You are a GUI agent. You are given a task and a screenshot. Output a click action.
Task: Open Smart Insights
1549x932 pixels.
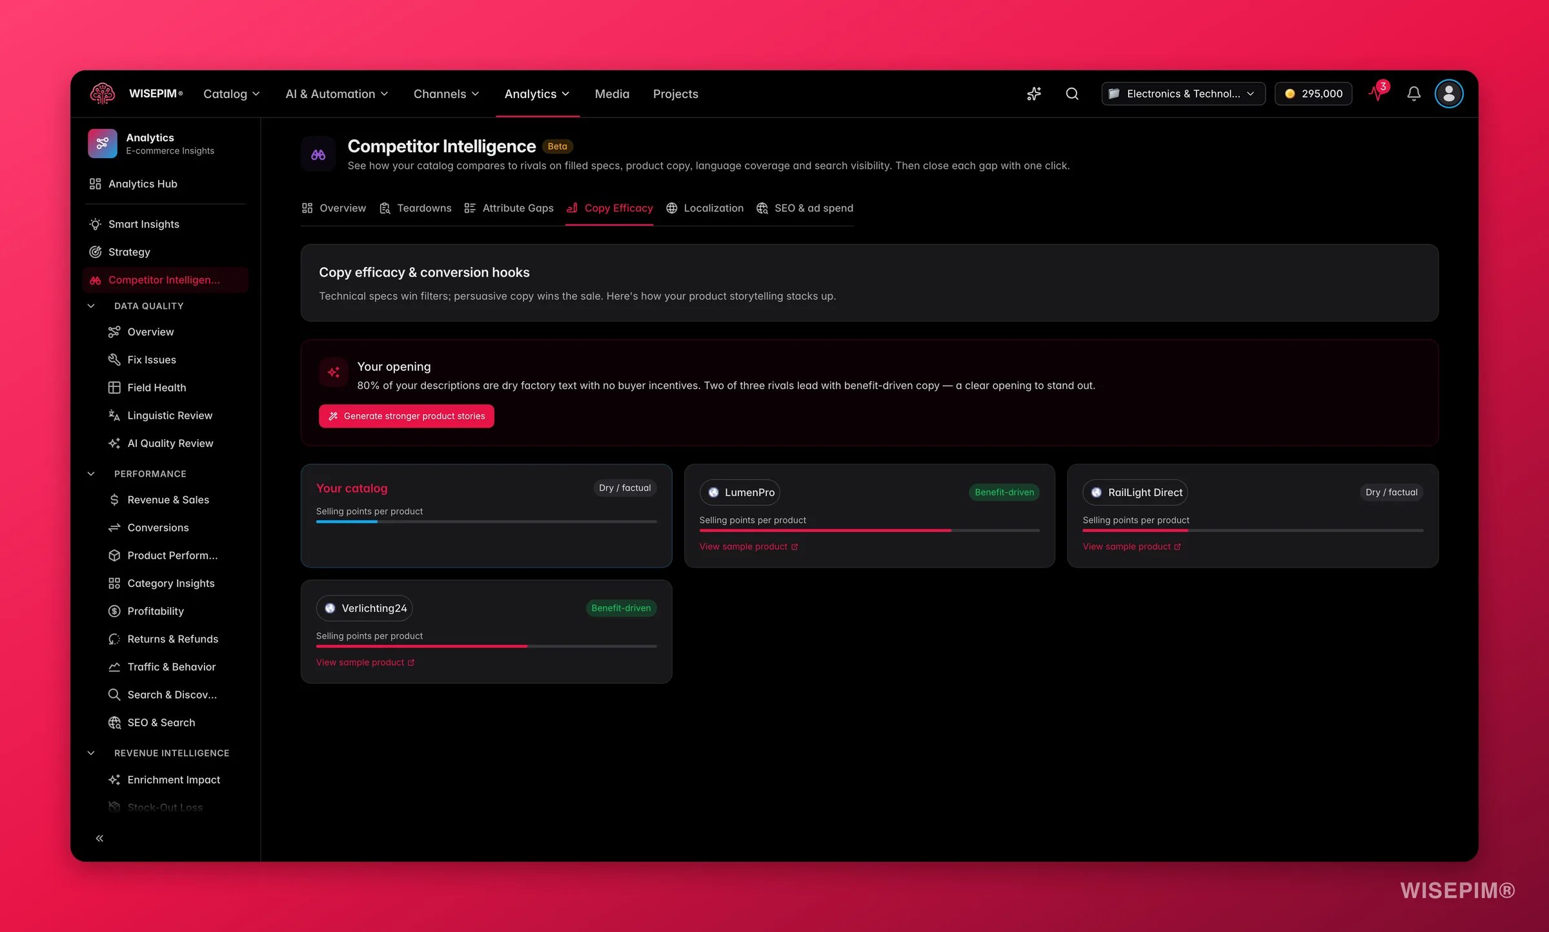[x=165, y=224]
